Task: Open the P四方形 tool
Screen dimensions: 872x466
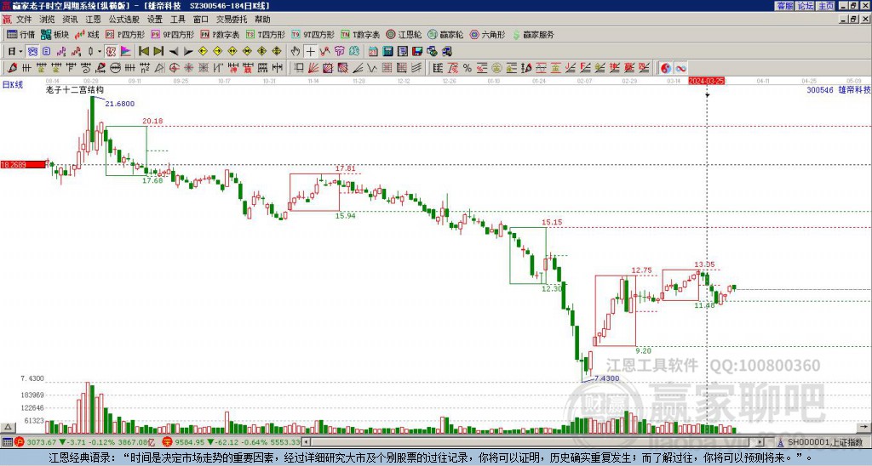Action: (x=125, y=34)
